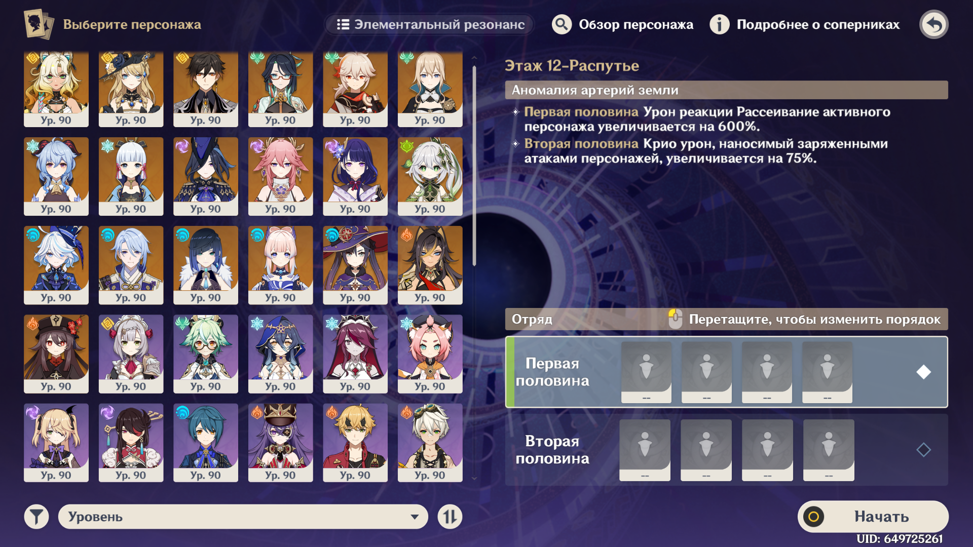Viewport: 973px width, 547px height.
Task: Click the info icon for Подробнее о соперниках
Action: [x=719, y=24]
